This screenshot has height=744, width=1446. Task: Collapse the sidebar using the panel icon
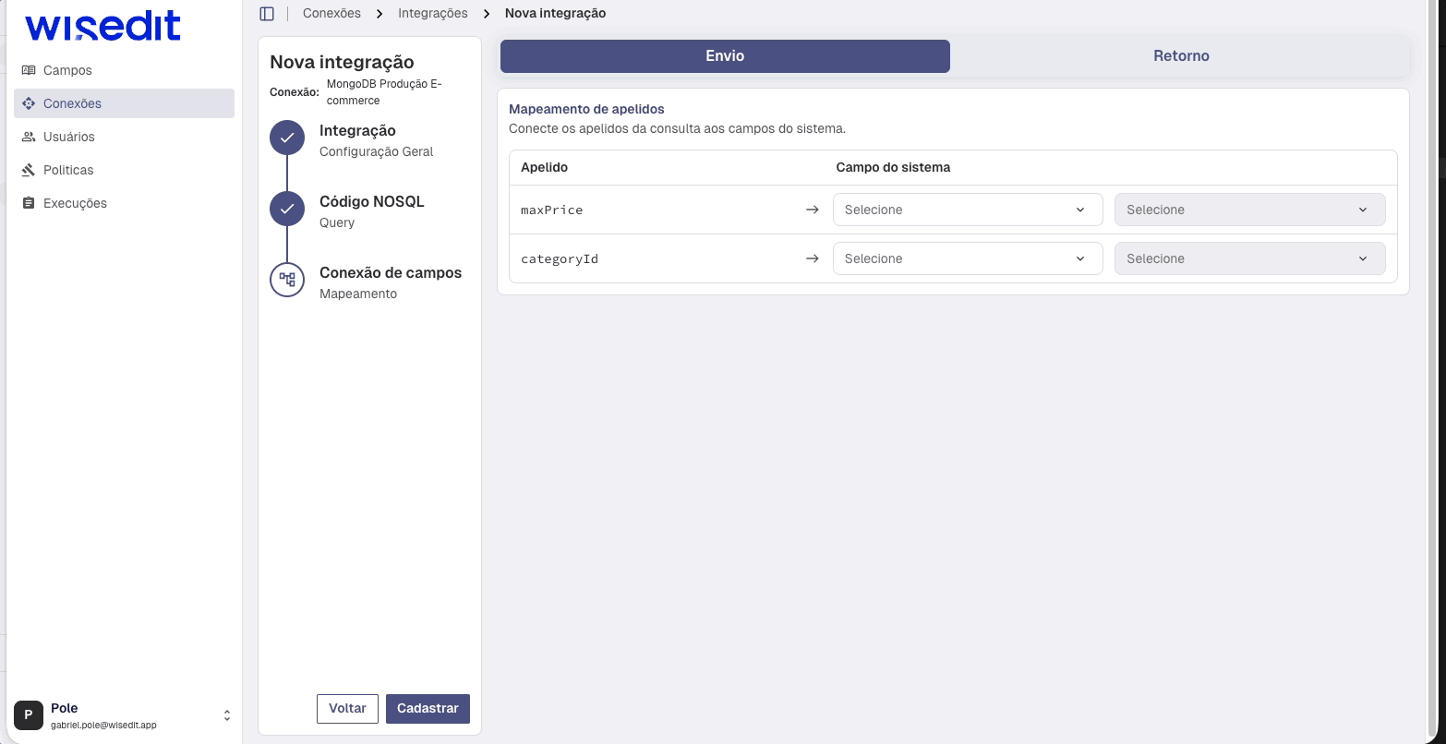pyautogui.click(x=267, y=13)
